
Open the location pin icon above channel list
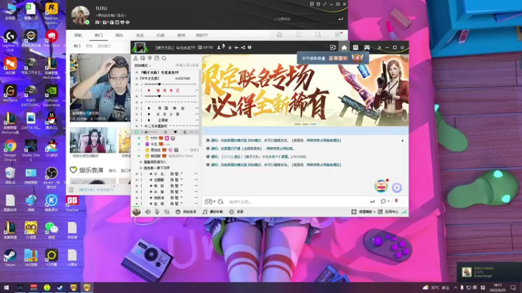coord(150,59)
